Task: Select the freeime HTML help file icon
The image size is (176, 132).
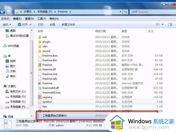Action: pyautogui.click(x=40, y=65)
